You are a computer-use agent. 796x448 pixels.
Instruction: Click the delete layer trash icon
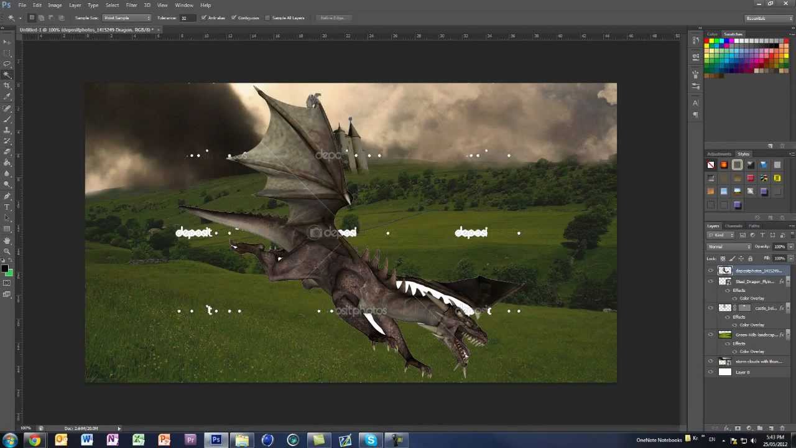pyautogui.click(x=782, y=428)
